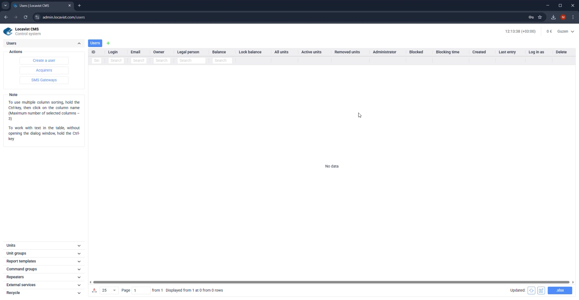Click the Log in as column header

[x=536, y=52]
